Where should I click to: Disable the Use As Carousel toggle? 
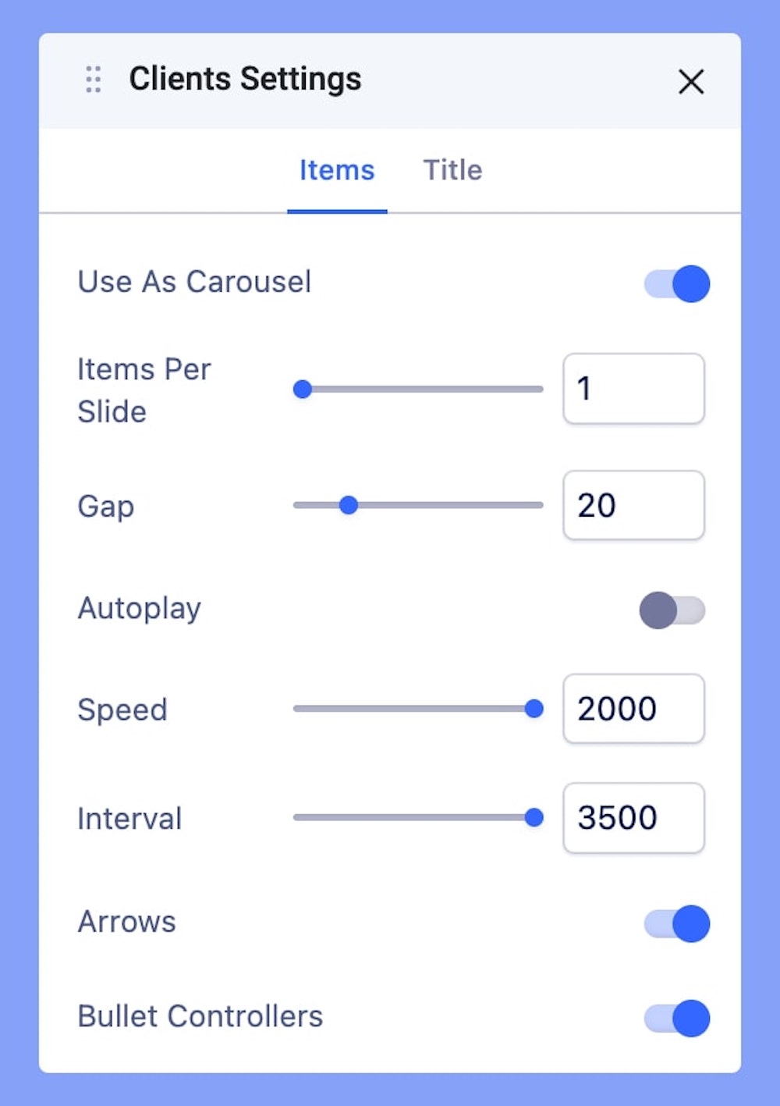coord(677,283)
